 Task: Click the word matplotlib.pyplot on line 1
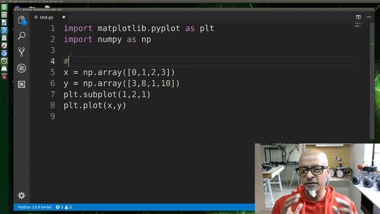point(138,29)
